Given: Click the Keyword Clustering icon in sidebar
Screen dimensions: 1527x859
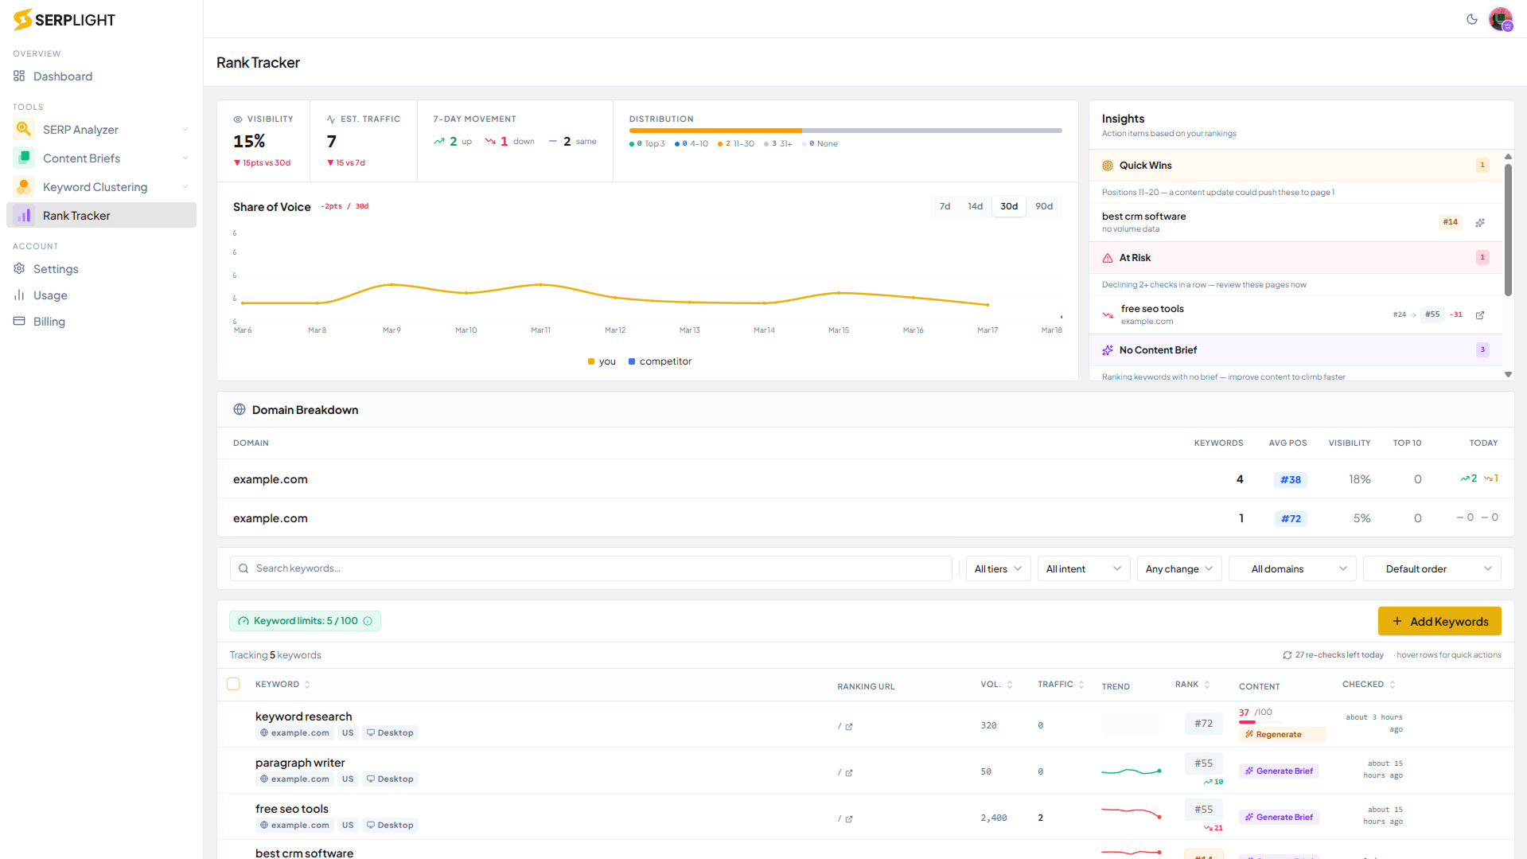Looking at the screenshot, I should (23, 186).
